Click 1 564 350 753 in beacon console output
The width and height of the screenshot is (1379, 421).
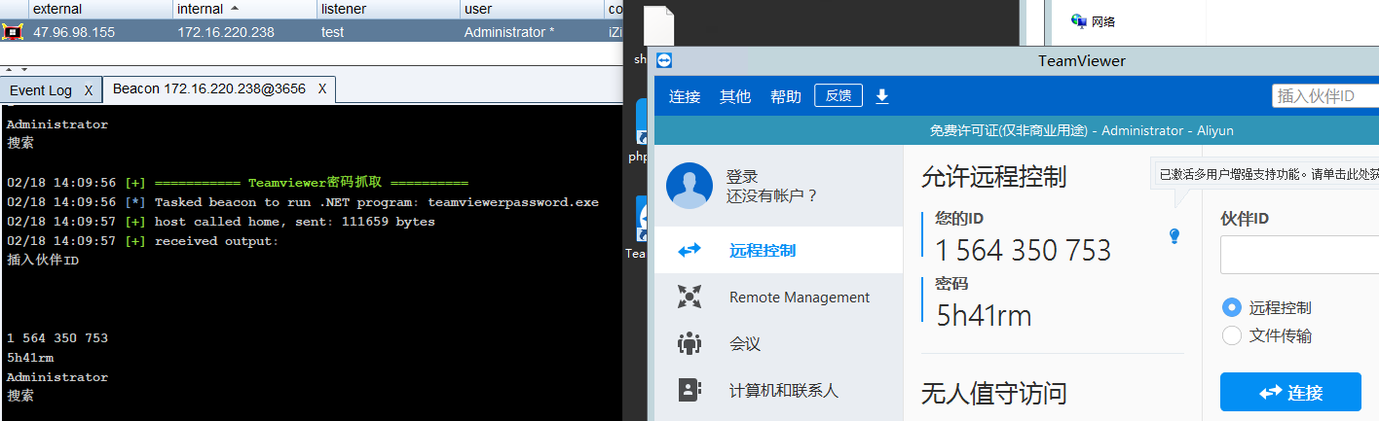(57, 338)
